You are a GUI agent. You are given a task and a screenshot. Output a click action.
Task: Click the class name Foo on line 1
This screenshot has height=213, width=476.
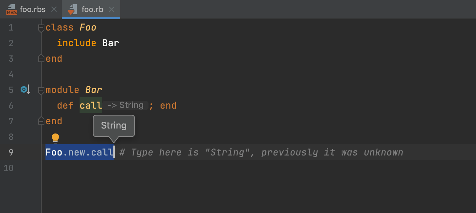coord(88,28)
